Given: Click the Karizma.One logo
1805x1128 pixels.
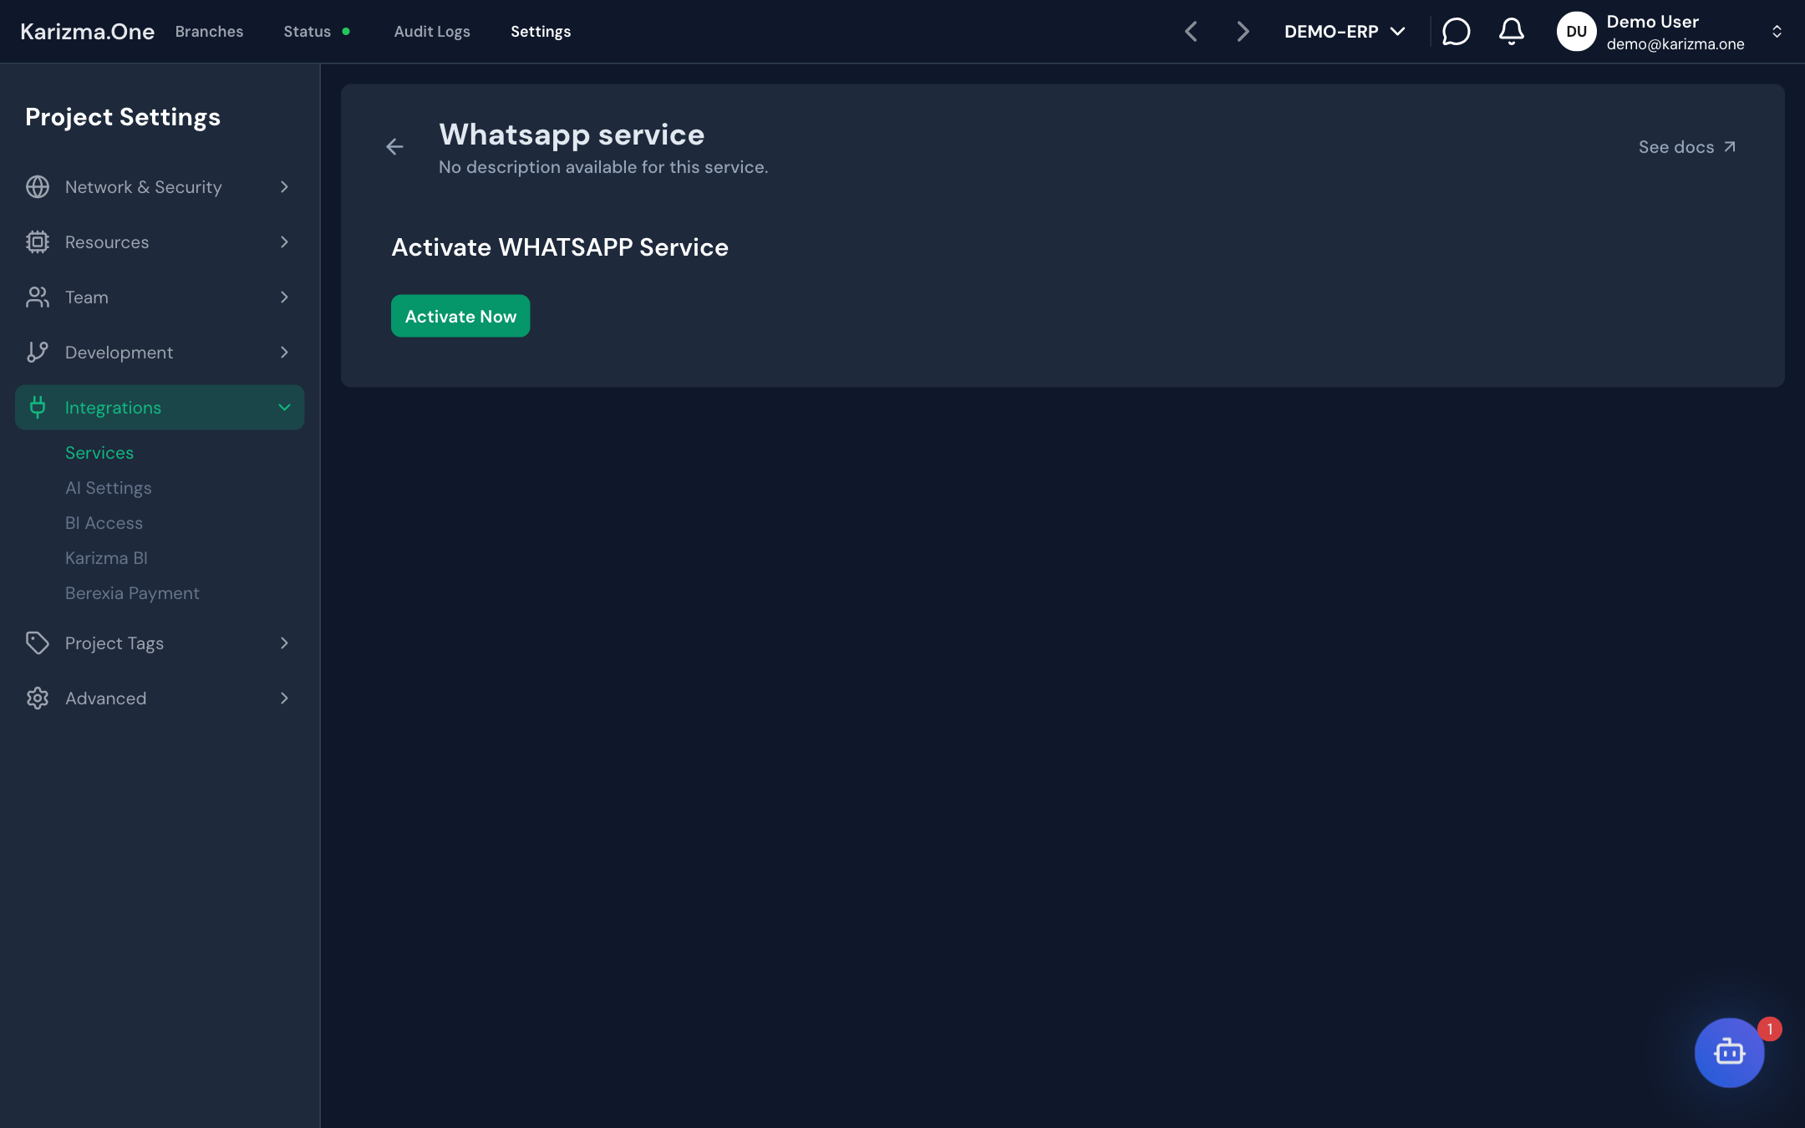Looking at the screenshot, I should click(x=87, y=32).
